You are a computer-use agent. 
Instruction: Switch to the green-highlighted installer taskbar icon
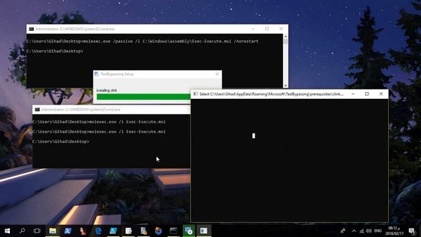click(x=189, y=231)
